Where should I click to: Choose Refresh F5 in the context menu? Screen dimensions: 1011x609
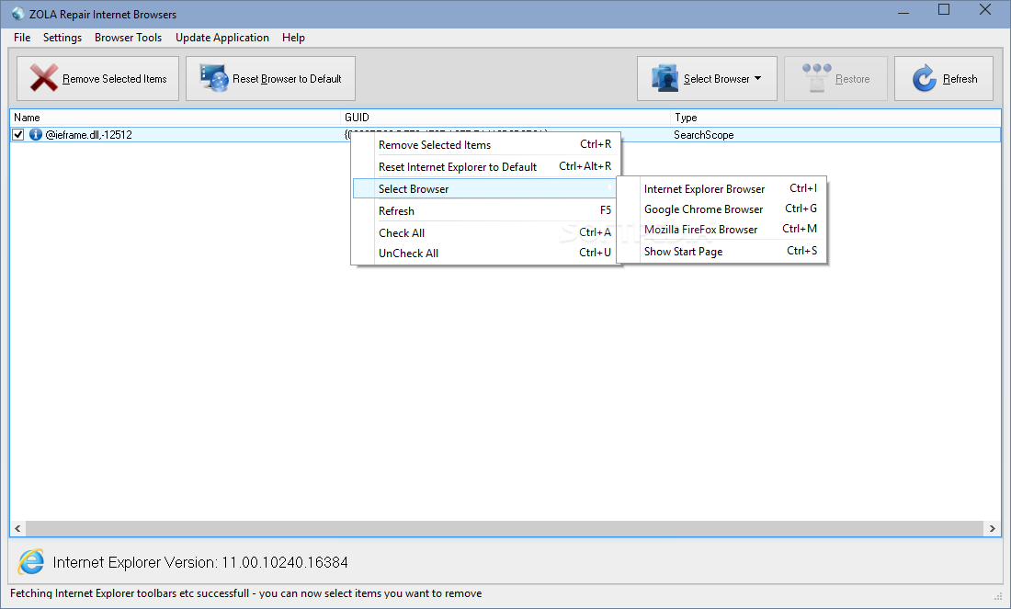[x=487, y=210]
